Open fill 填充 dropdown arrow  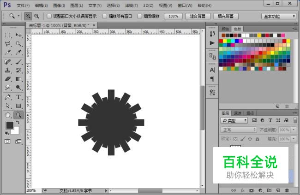pyautogui.click(x=294, y=139)
